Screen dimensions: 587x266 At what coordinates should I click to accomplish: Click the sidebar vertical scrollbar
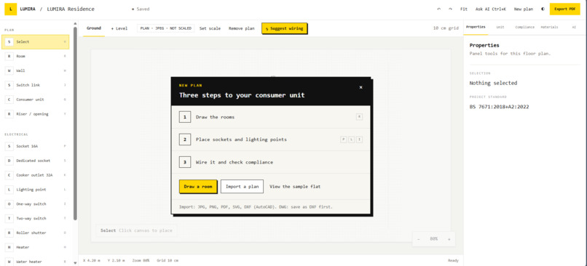tap(75, 124)
